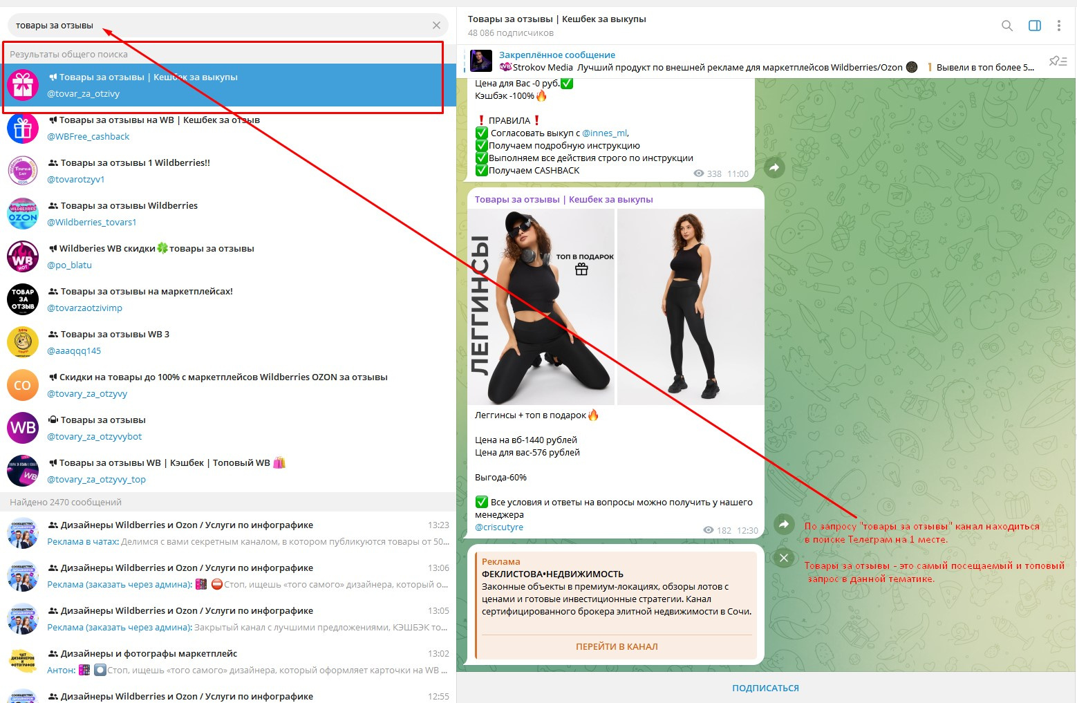Close the ad with round X icon

783,557
